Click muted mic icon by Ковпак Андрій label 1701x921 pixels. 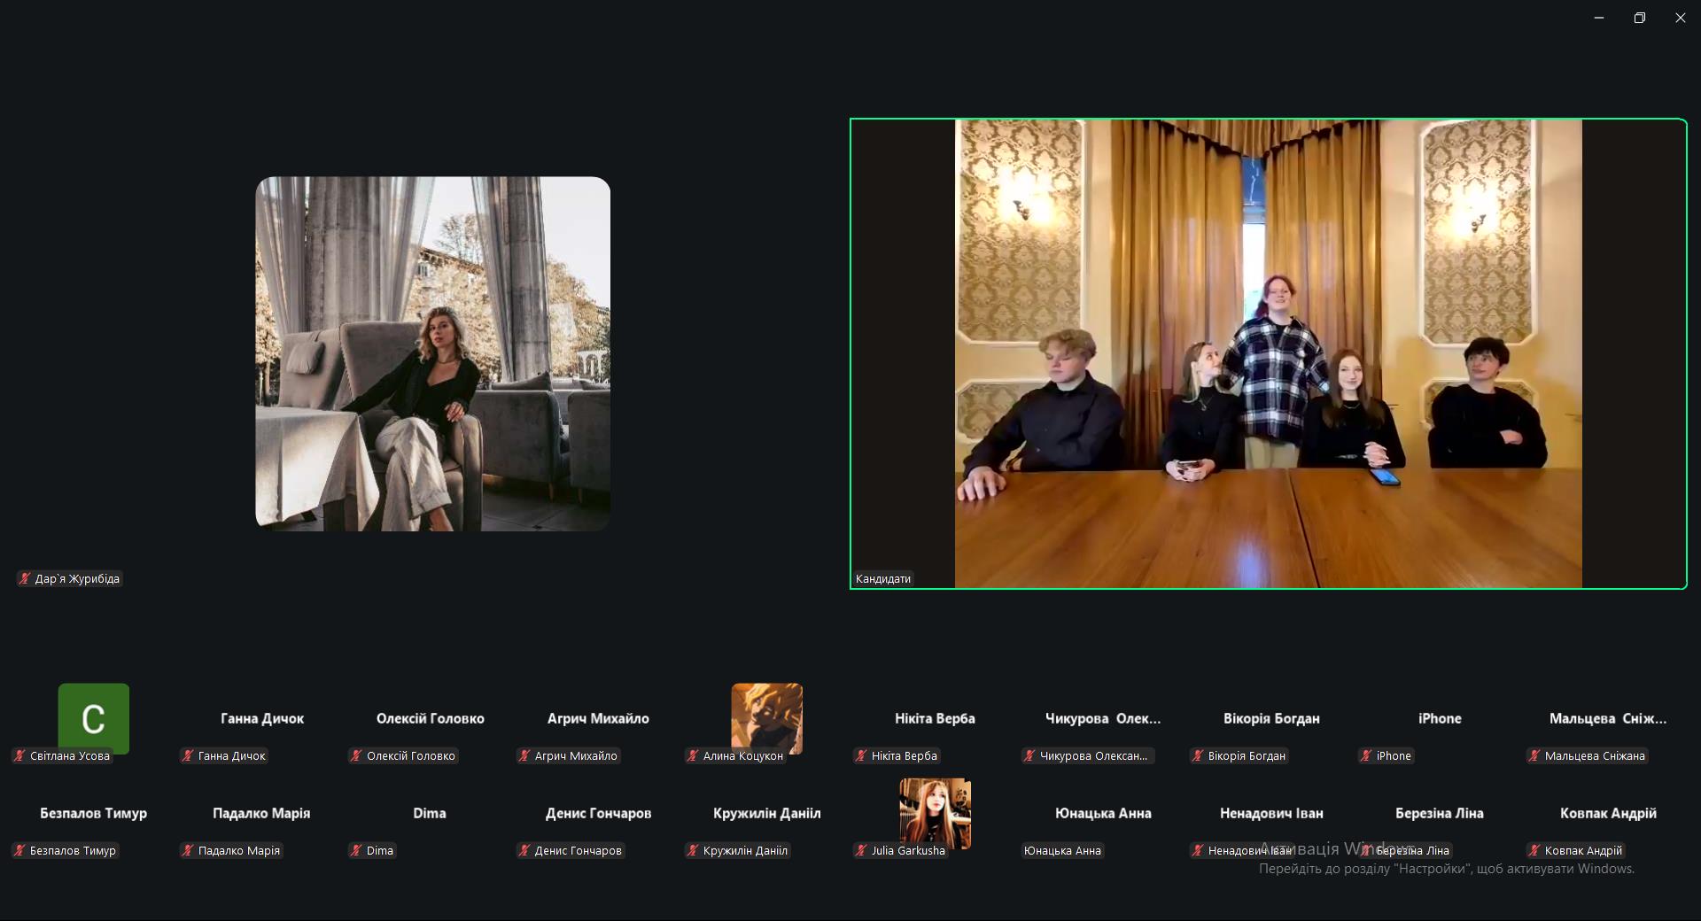[1534, 851]
